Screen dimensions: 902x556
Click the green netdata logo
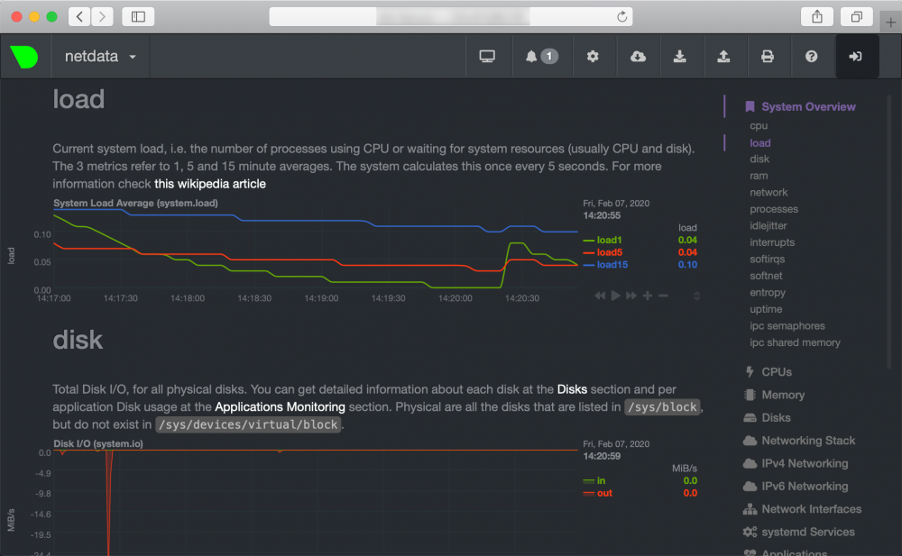(x=24, y=57)
